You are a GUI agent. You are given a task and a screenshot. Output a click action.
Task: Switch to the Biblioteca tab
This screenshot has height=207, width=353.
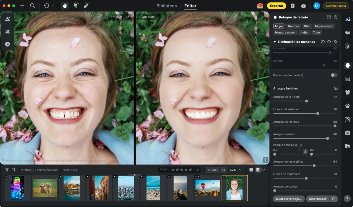[x=167, y=6]
